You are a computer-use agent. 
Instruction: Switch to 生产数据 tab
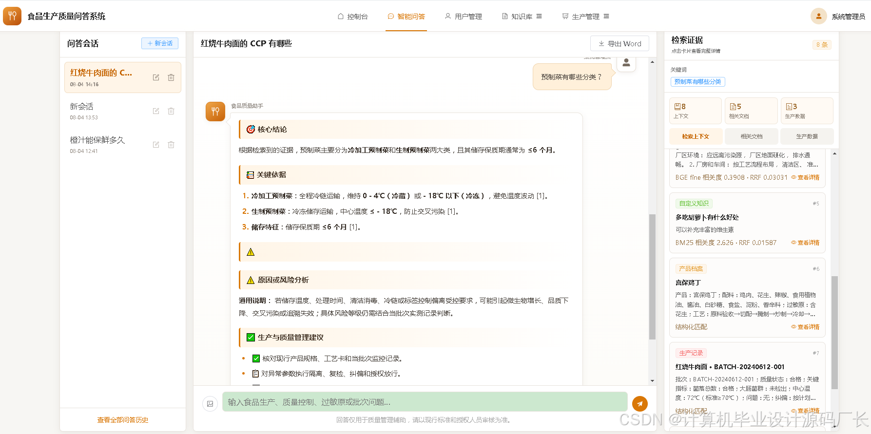pos(807,136)
